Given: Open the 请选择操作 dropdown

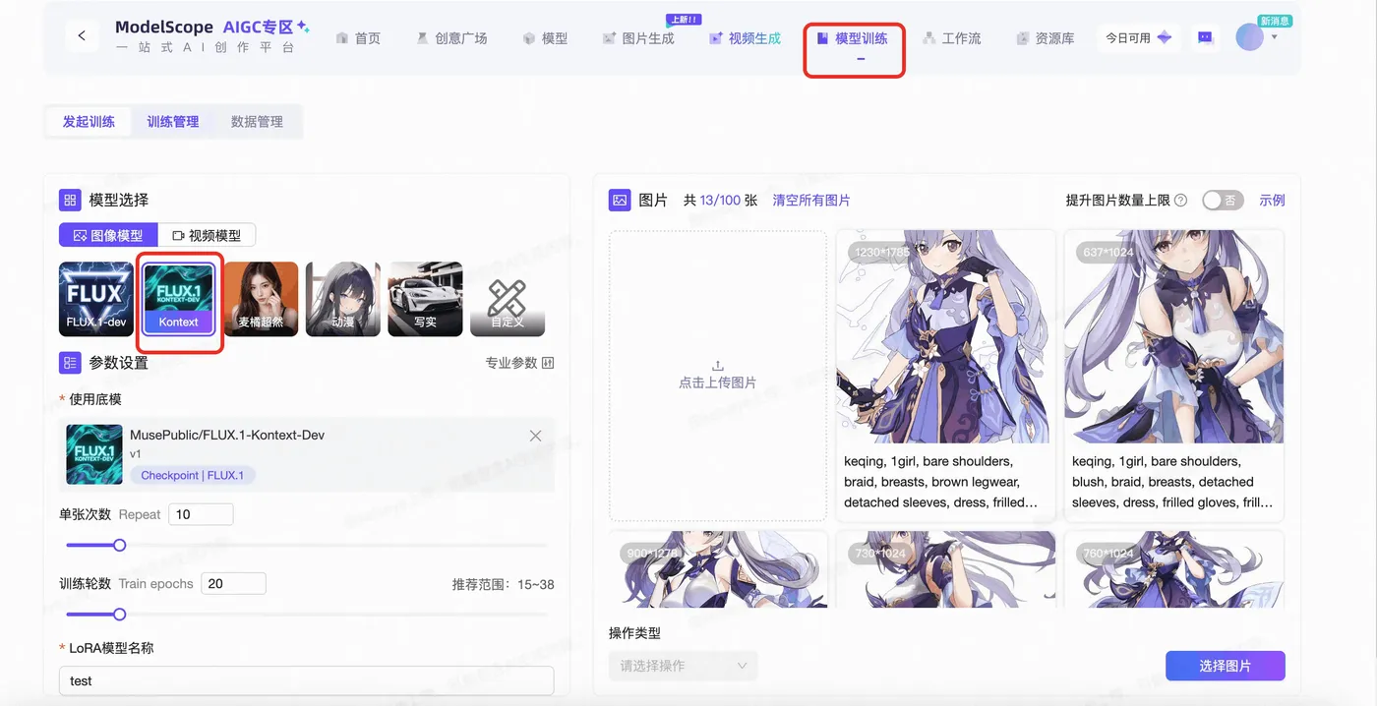Looking at the screenshot, I should click(x=684, y=666).
